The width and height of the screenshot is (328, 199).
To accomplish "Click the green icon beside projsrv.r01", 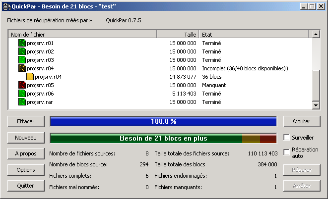I will coord(22,43).
